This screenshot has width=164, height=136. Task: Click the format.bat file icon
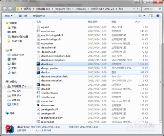38,101
